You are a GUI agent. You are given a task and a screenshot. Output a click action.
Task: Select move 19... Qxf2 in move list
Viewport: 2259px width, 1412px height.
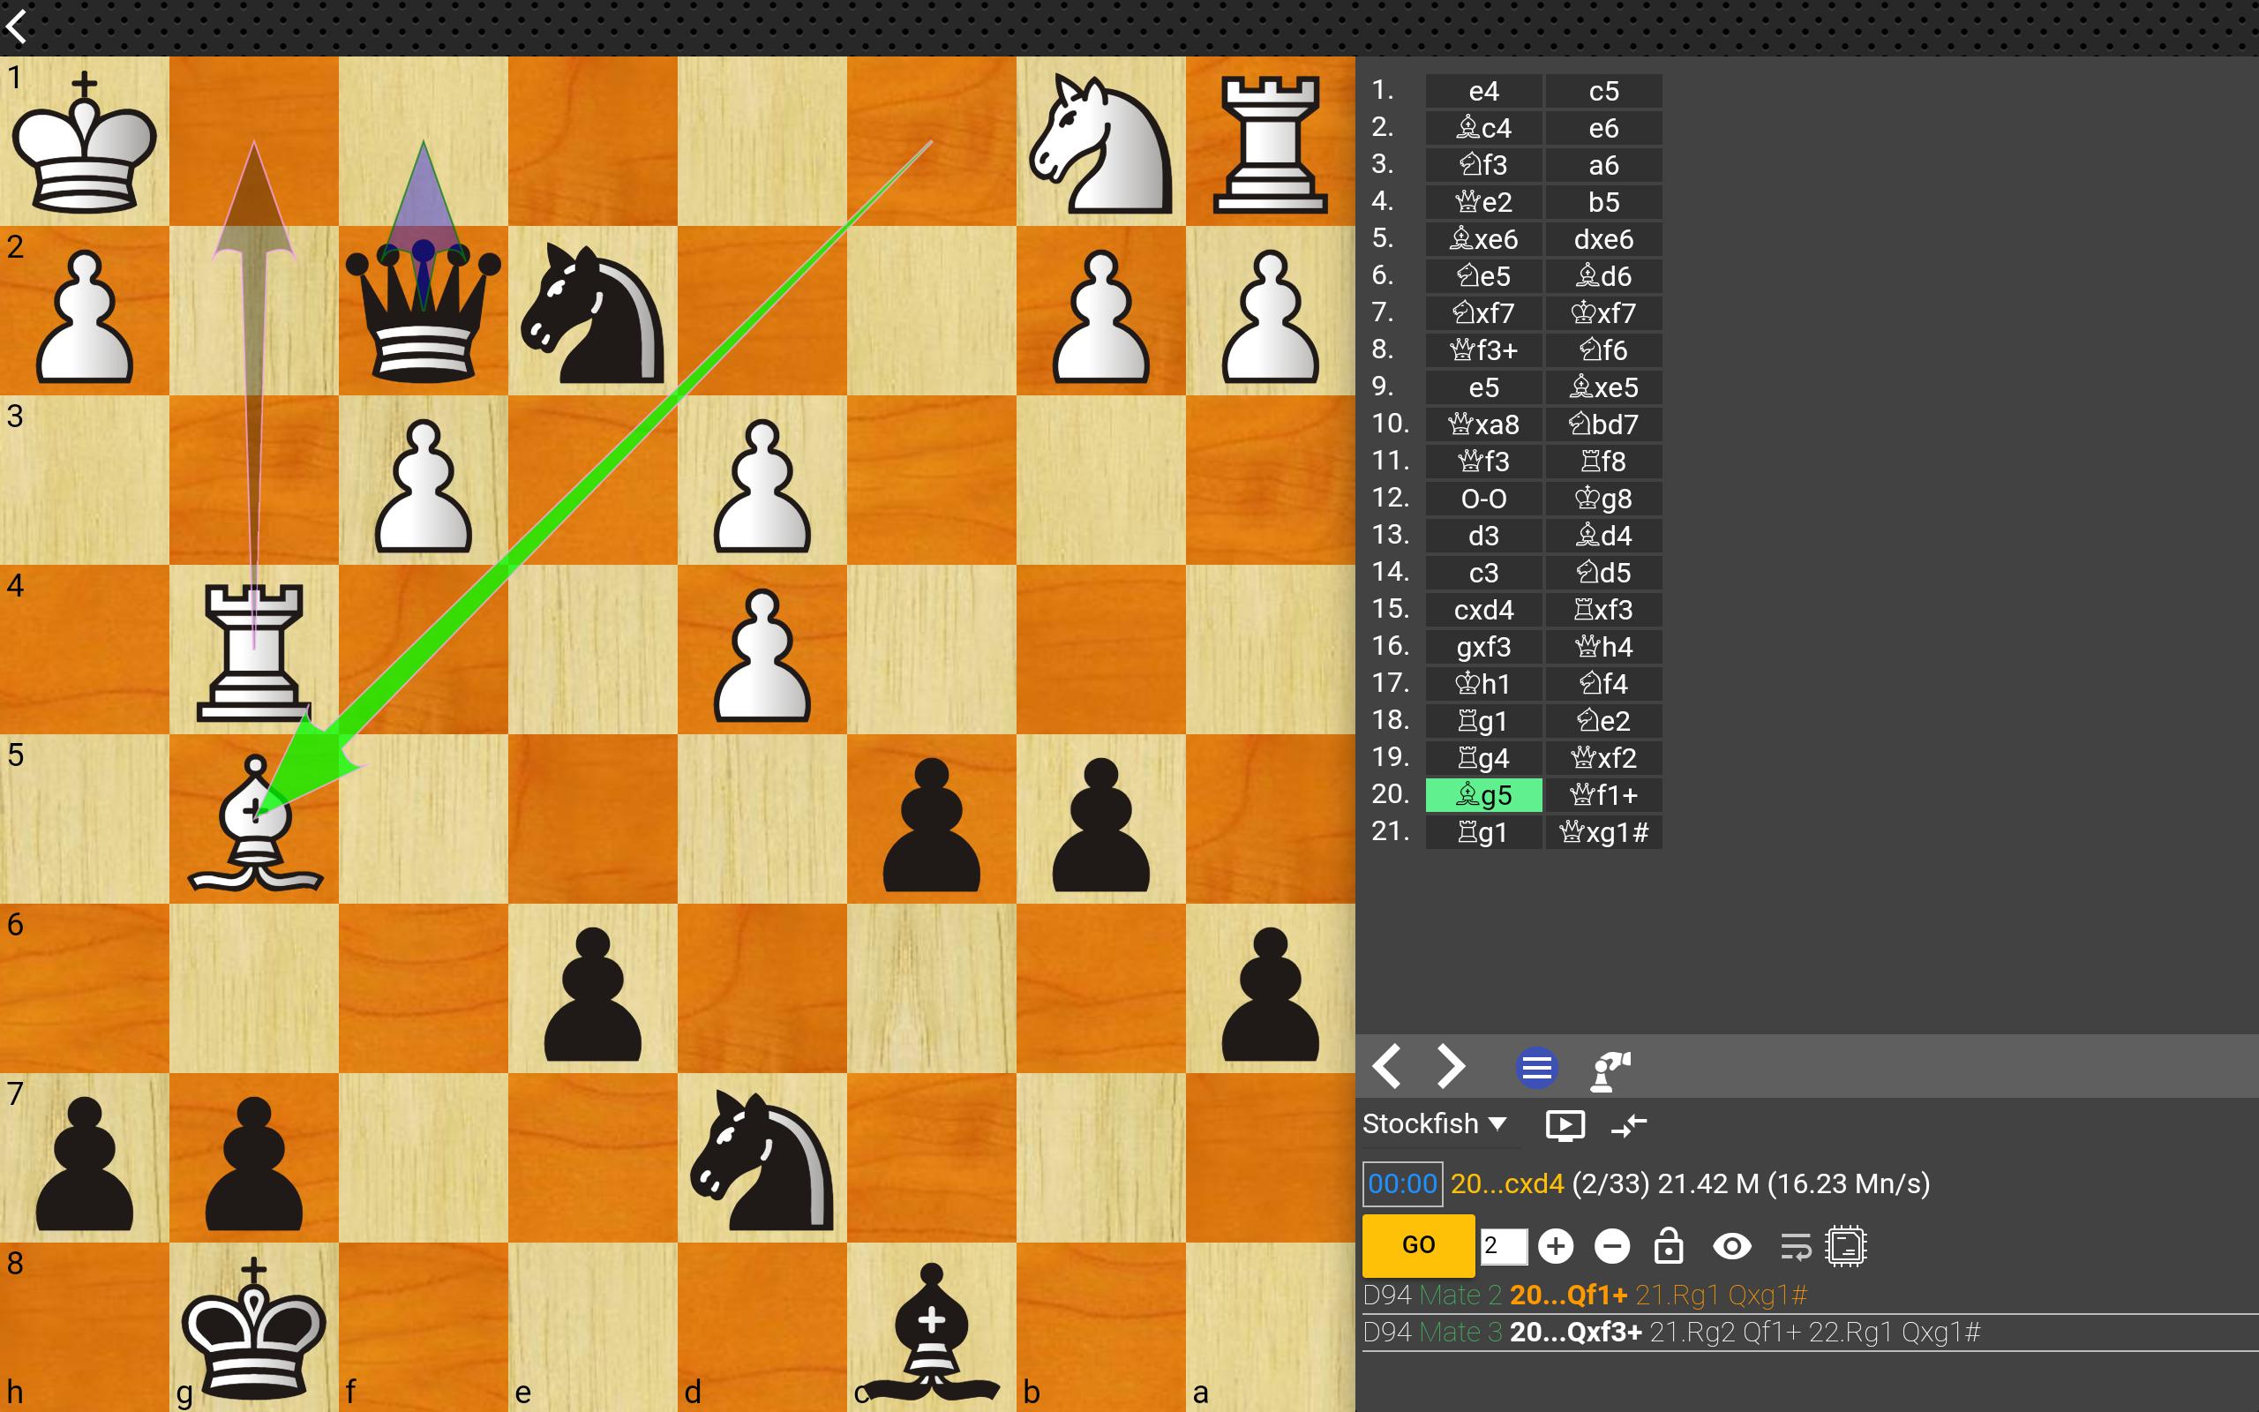tap(1603, 758)
